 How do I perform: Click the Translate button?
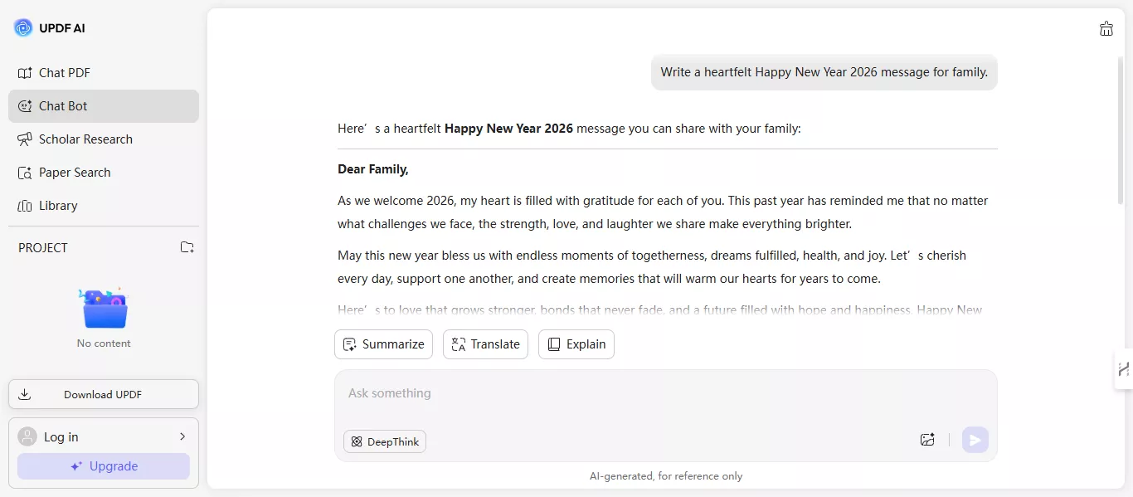[485, 344]
